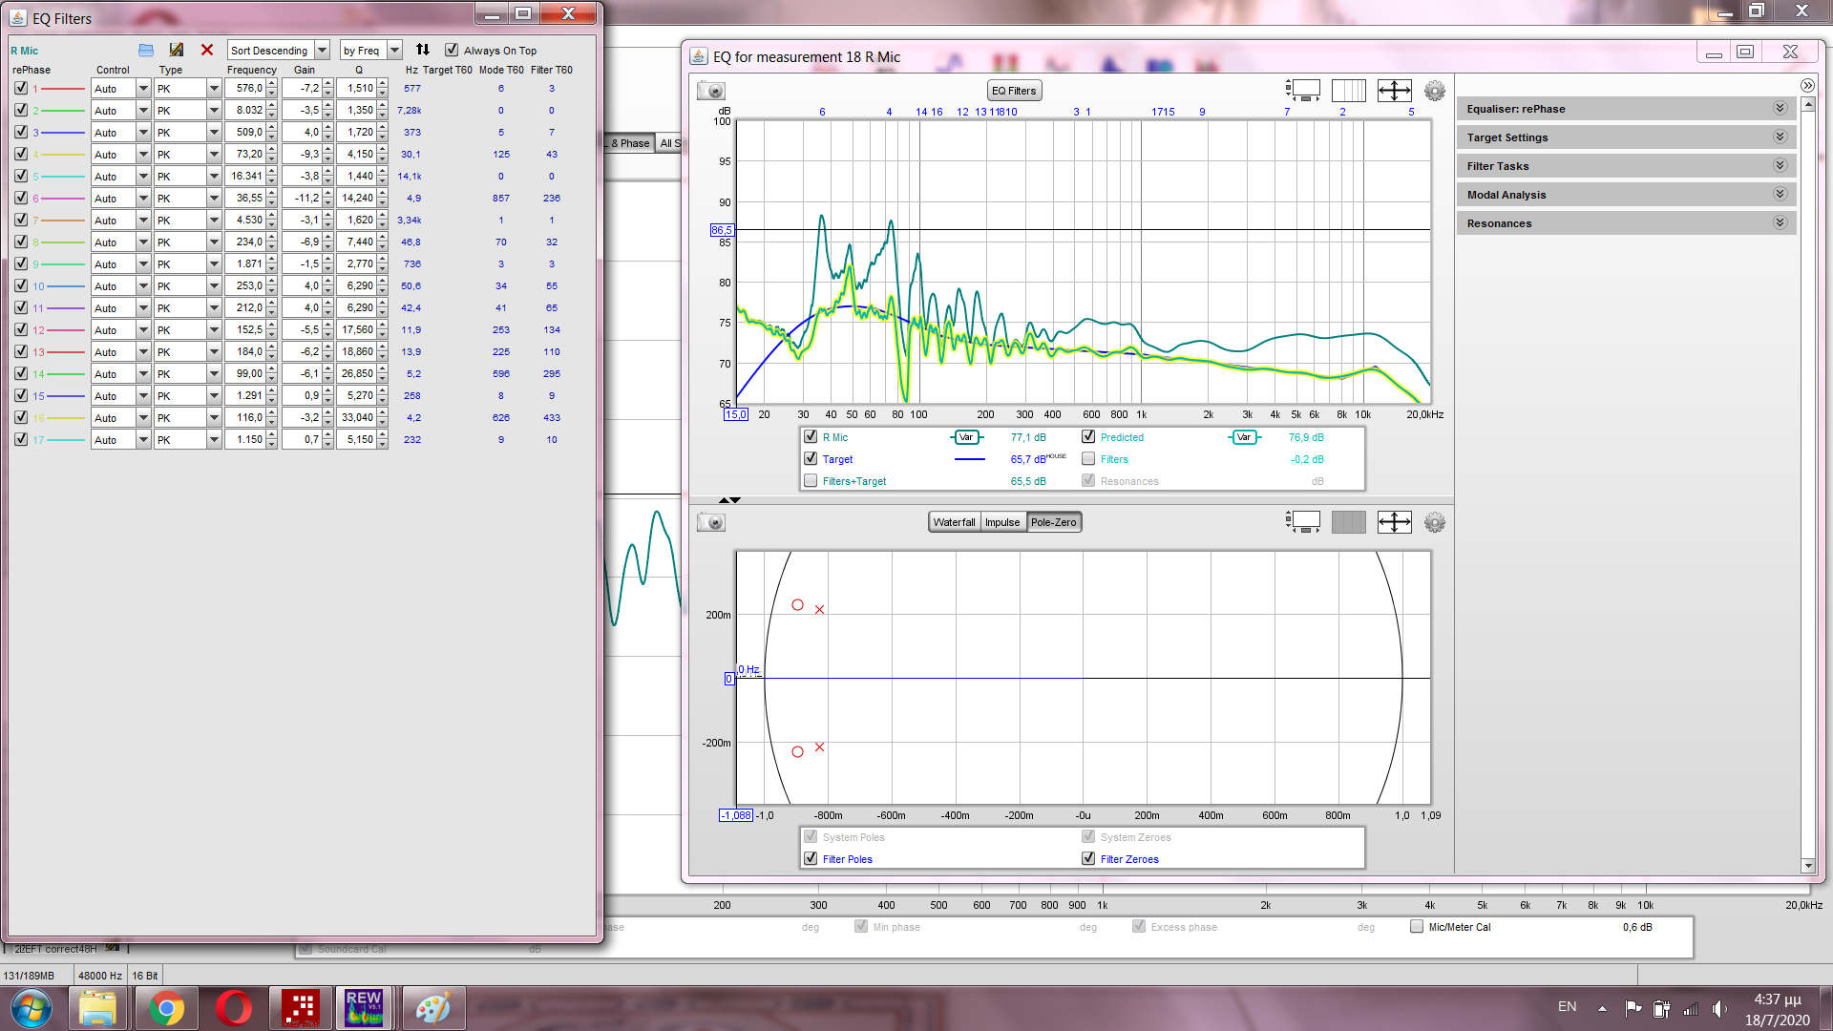Increase frequency stepper for filter 1
This screenshot has width=1833, height=1031.
272,84
